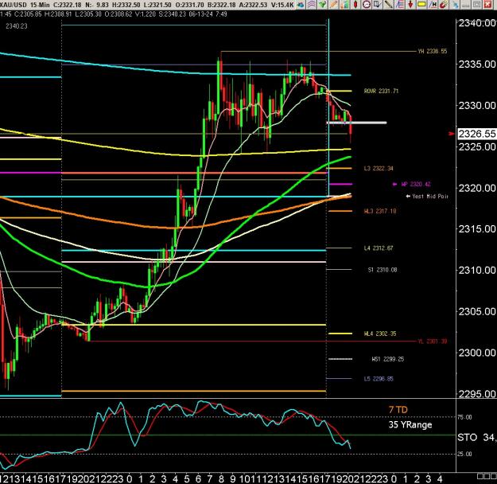Click the YL 2301.39 red label

tap(433, 342)
